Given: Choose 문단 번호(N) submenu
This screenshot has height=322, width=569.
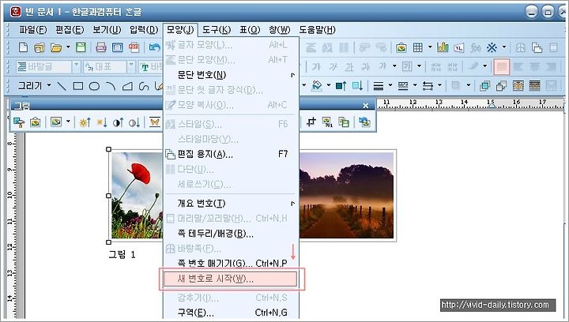Looking at the screenshot, I should (x=231, y=75).
